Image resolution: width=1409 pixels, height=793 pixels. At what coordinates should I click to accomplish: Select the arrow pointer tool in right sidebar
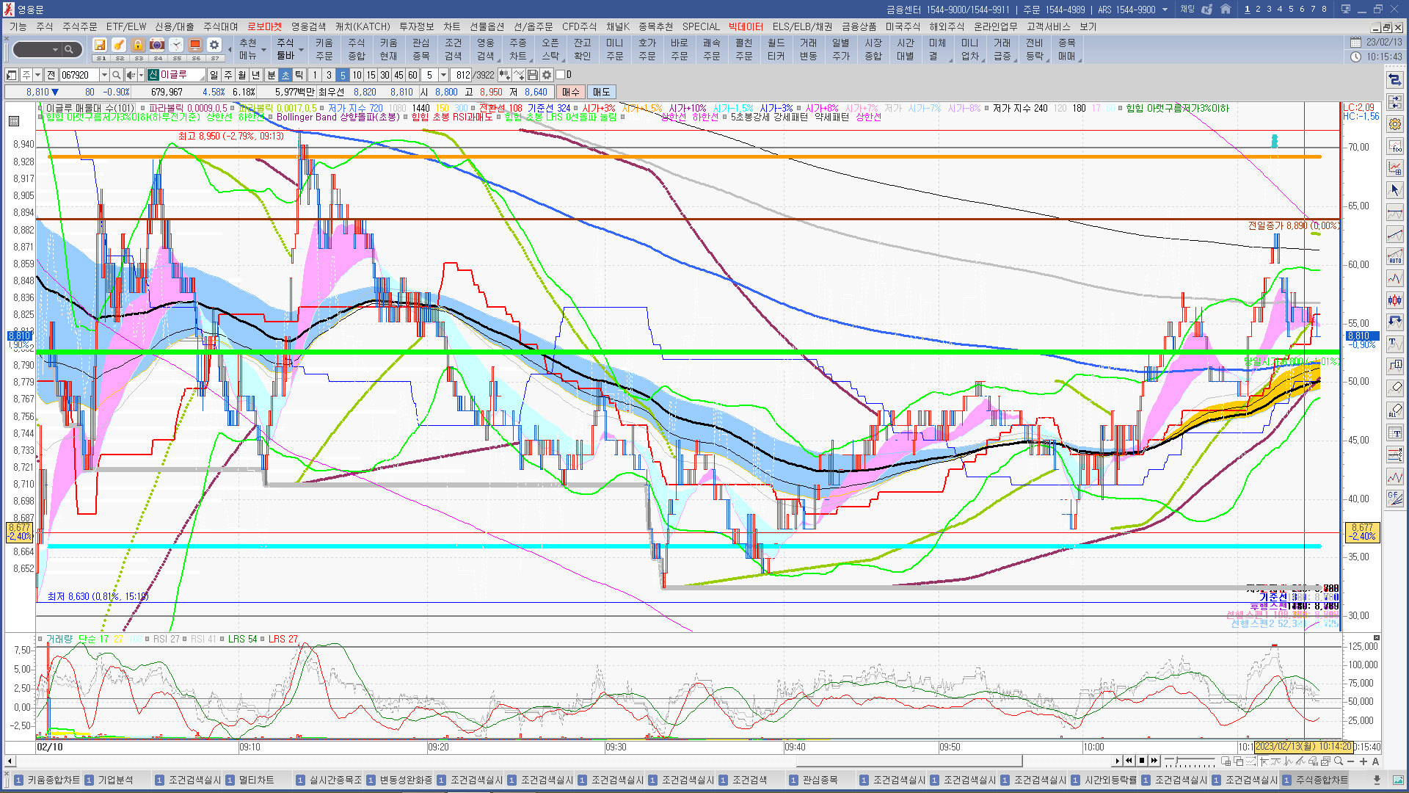(1395, 190)
